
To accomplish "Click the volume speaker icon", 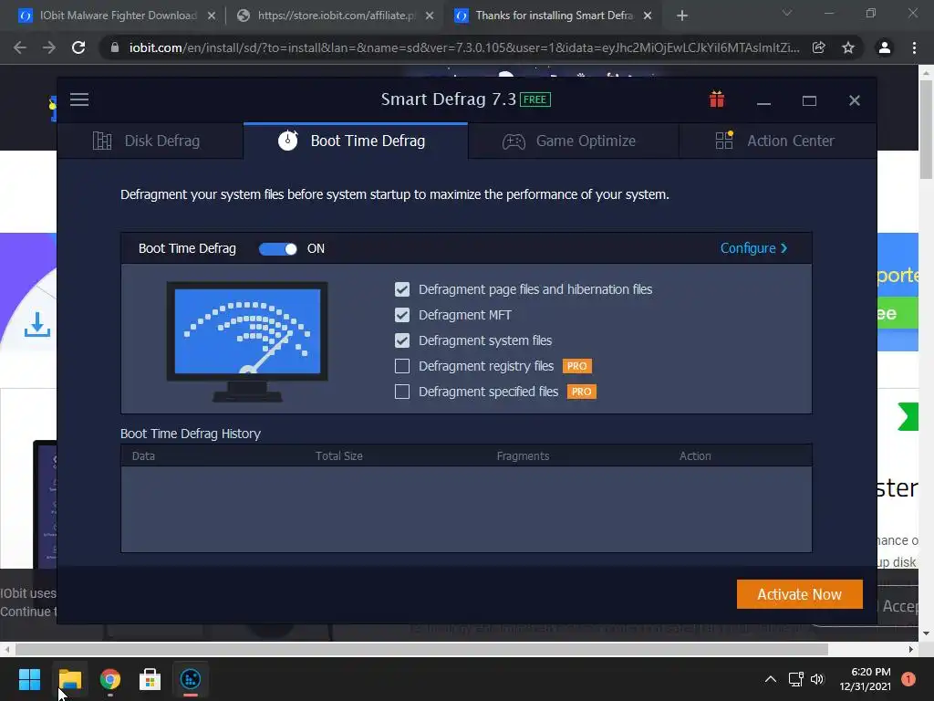I will (817, 679).
